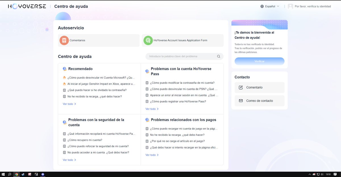
Task: Open '¿Qué información recopilará mi cuenta HoYoverse Pa...'
Action: point(101,134)
